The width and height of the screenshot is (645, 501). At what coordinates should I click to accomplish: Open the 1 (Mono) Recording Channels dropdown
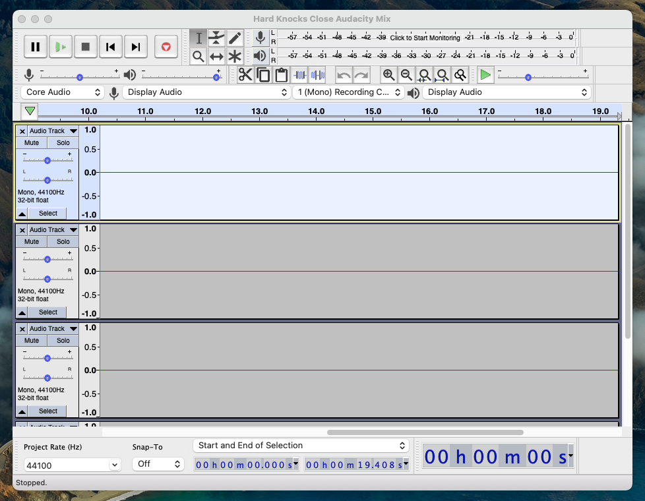348,92
